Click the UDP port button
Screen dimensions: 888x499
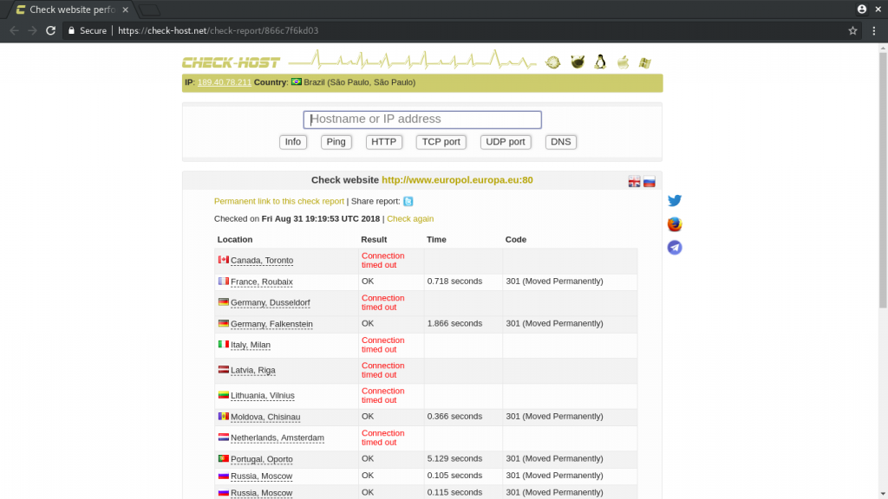(x=506, y=142)
